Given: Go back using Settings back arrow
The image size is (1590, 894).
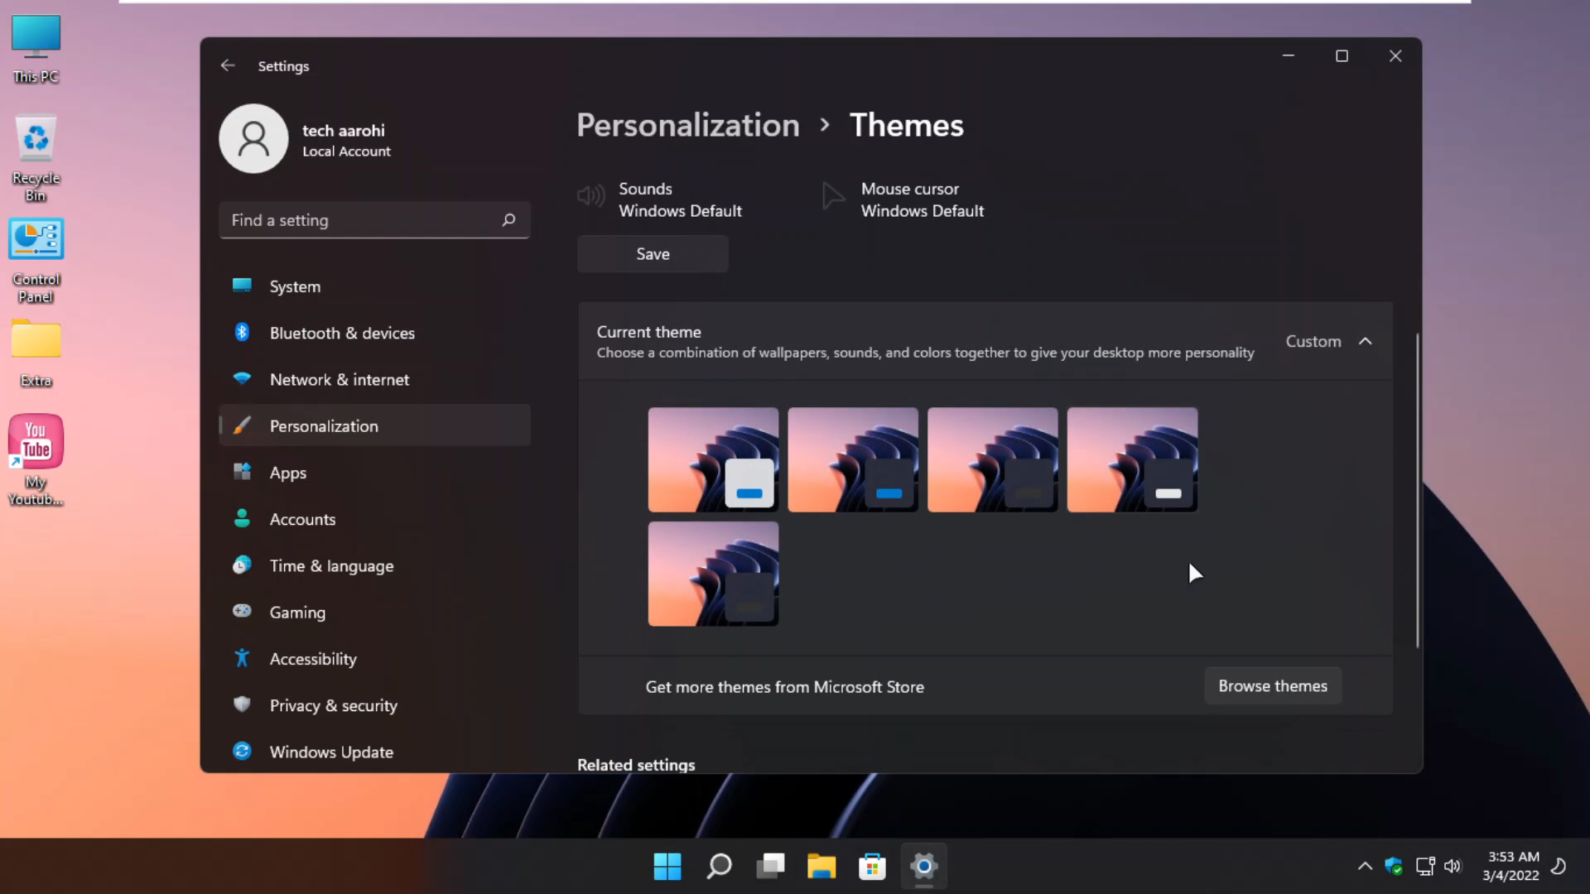Looking at the screenshot, I should pyautogui.click(x=228, y=65).
